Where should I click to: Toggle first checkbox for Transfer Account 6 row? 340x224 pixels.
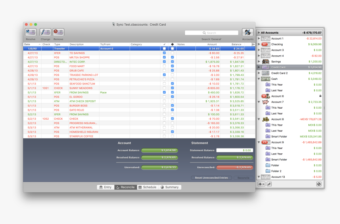coord(164,49)
